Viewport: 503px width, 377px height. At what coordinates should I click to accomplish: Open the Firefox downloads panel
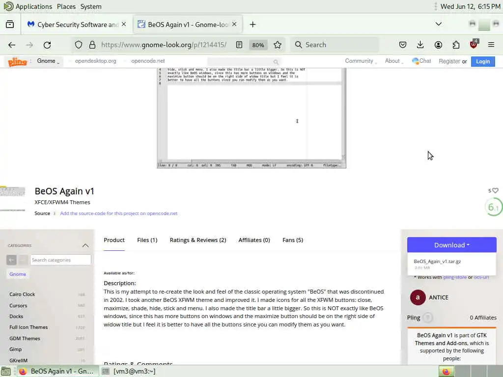tap(420, 45)
